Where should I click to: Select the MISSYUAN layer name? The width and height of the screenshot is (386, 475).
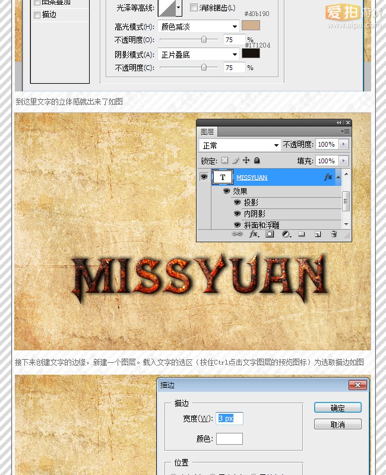point(252,178)
